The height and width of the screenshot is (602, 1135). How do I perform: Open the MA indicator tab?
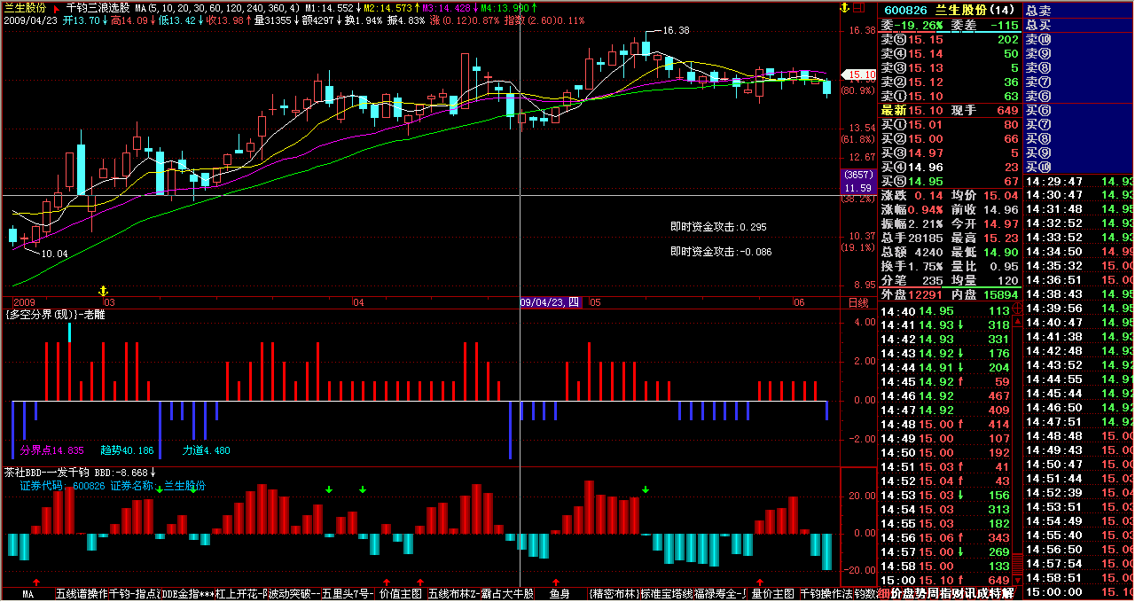[28, 593]
